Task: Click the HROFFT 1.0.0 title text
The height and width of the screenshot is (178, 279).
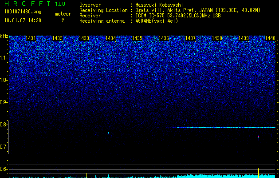Action: (35, 4)
